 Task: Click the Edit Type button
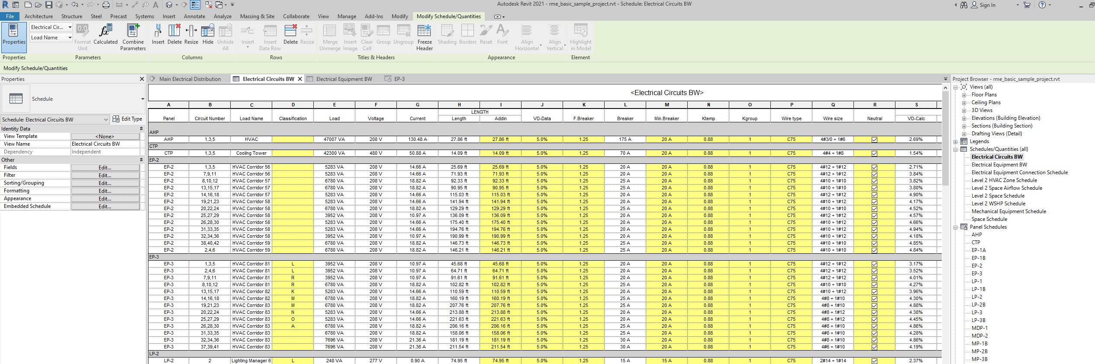[x=128, y=119]
